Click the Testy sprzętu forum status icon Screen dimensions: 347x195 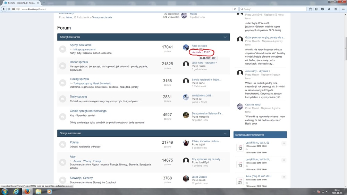click(62, 99)
